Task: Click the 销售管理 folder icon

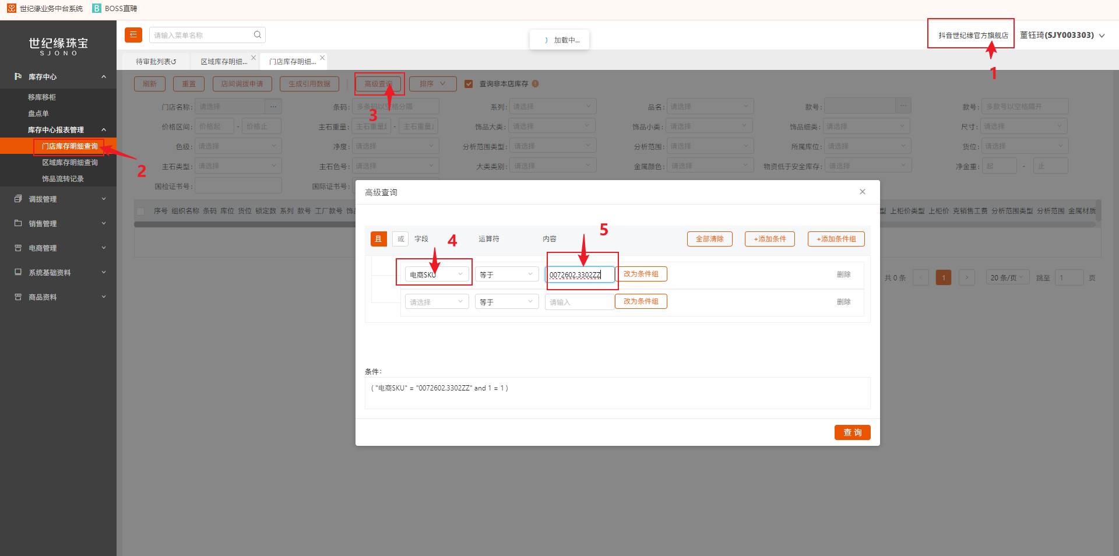Action: tap(18, 223)
